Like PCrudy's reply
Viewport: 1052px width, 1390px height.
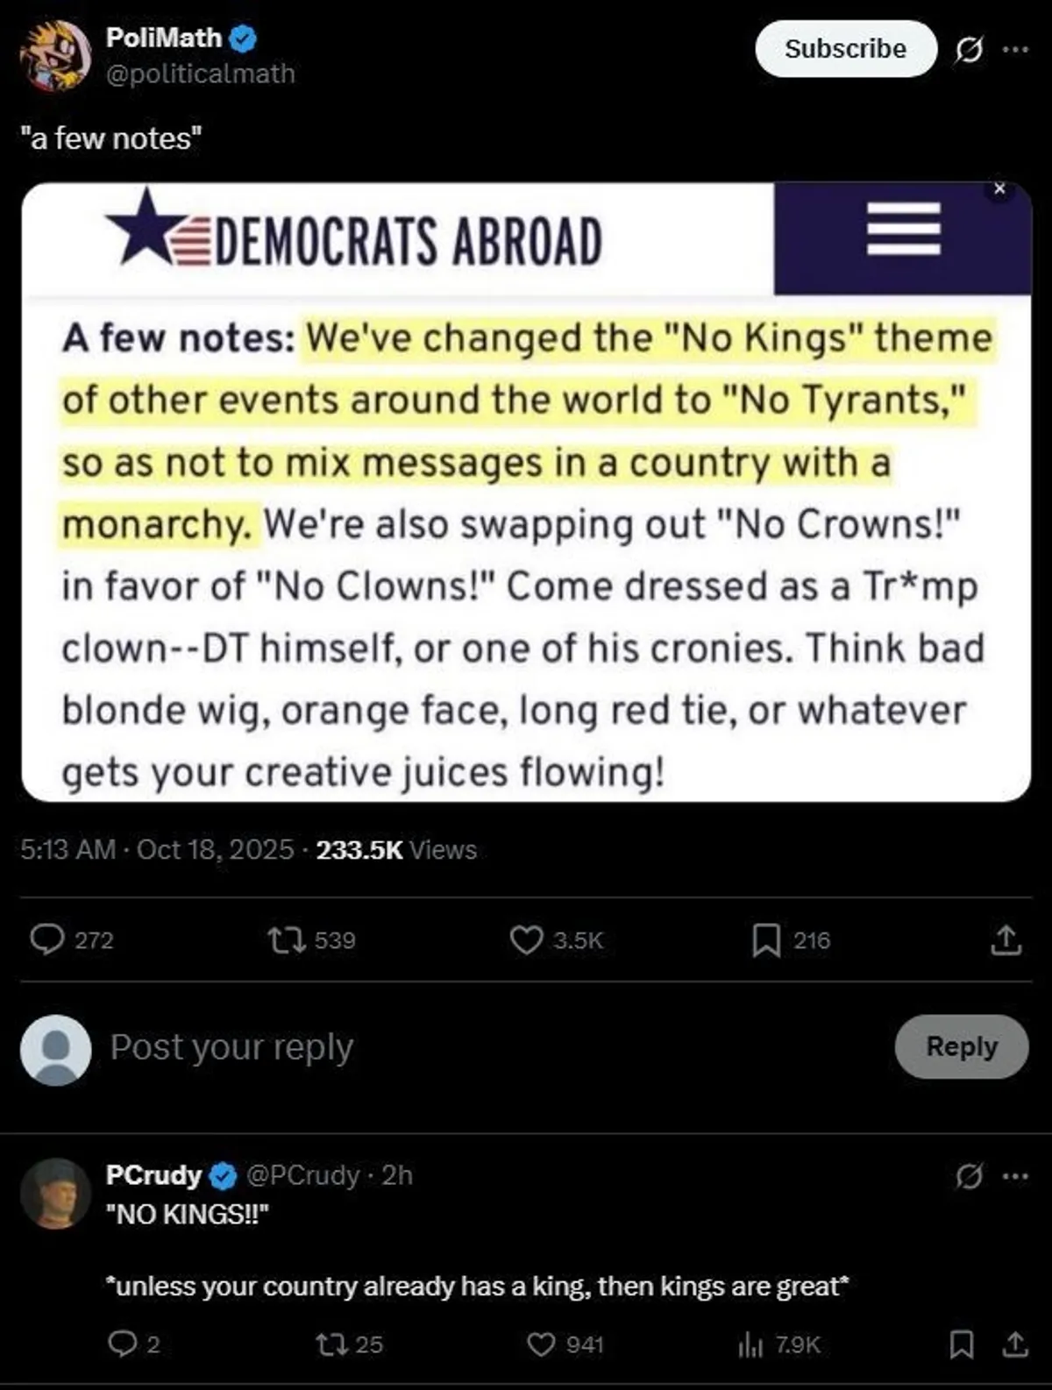click(543, 1344)
